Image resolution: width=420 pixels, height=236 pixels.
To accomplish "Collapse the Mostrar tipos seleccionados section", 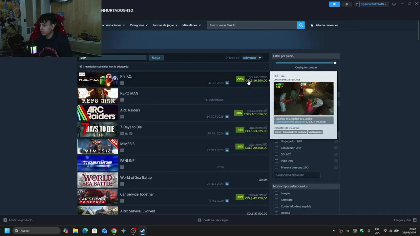I will (305, 186).
